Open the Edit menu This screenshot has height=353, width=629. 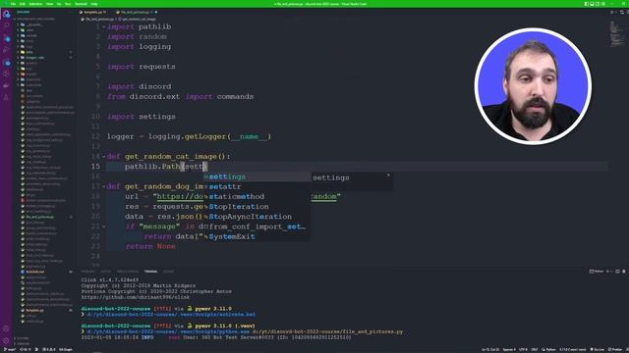pos(22,4)
